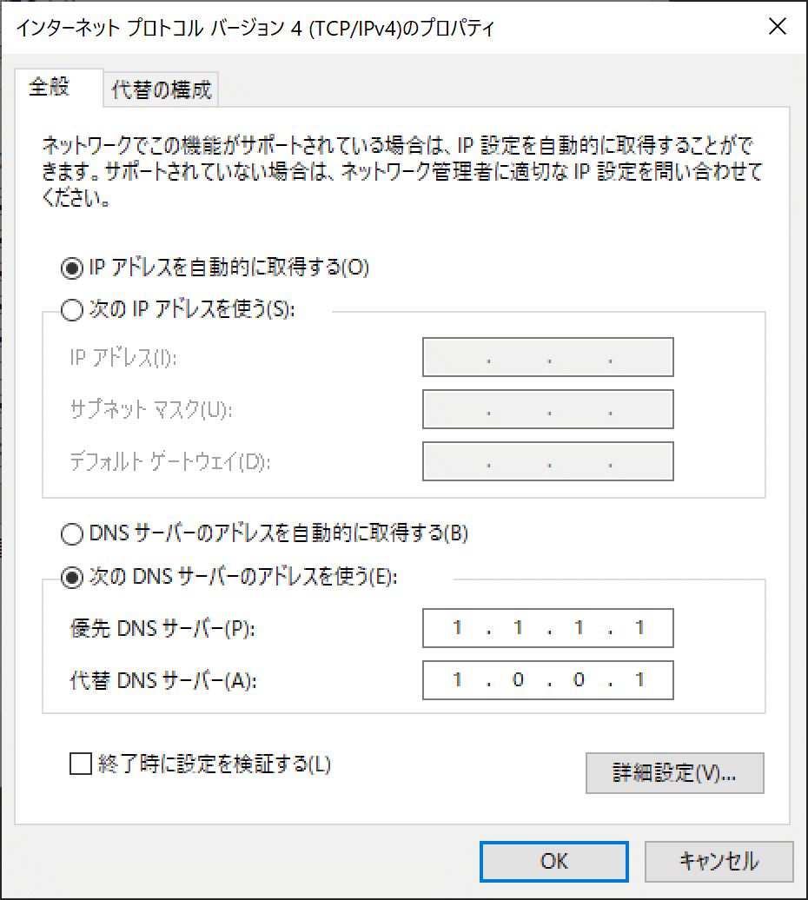This screenshot has height=900, width=808.
Task: Open the 詳細設定 advanced settings dialog
Action: coord(675,772)
